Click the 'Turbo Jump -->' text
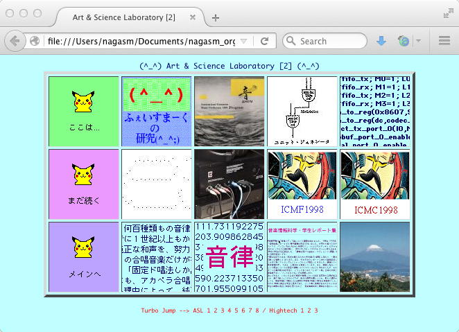The image size is (459, 332). [x=166, y=311]
